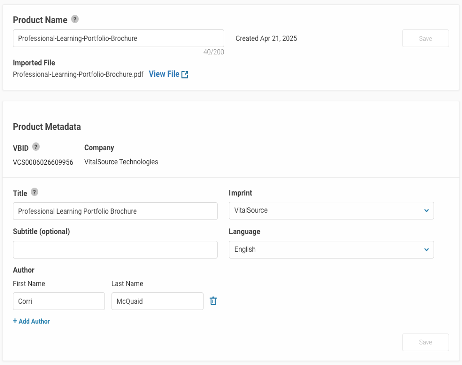Image resolution: width=462 pixels, height=365 pixels.
Task: Open the imported PDF via View File
Action: pyautogui.click(x=164, y=74)
